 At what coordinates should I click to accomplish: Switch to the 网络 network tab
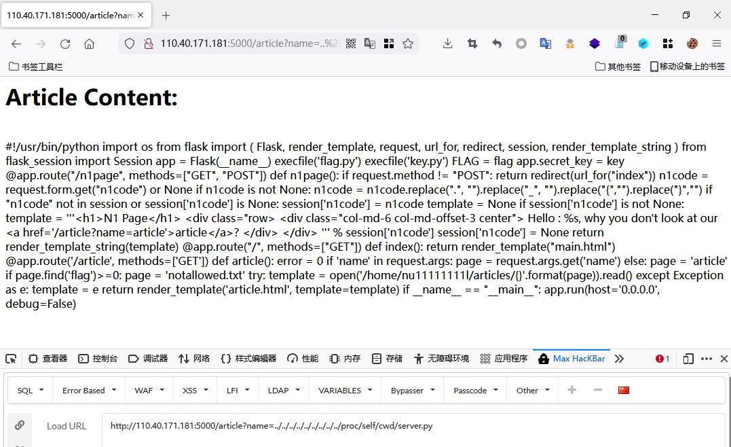[194, 359]
